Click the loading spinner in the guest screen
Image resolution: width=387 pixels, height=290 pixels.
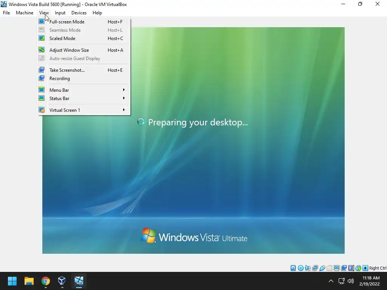(x=141, y=122)
